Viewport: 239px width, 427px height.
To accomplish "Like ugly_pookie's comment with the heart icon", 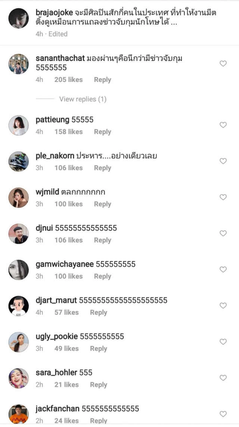I will pyautogui.click(x=223, y=342).
